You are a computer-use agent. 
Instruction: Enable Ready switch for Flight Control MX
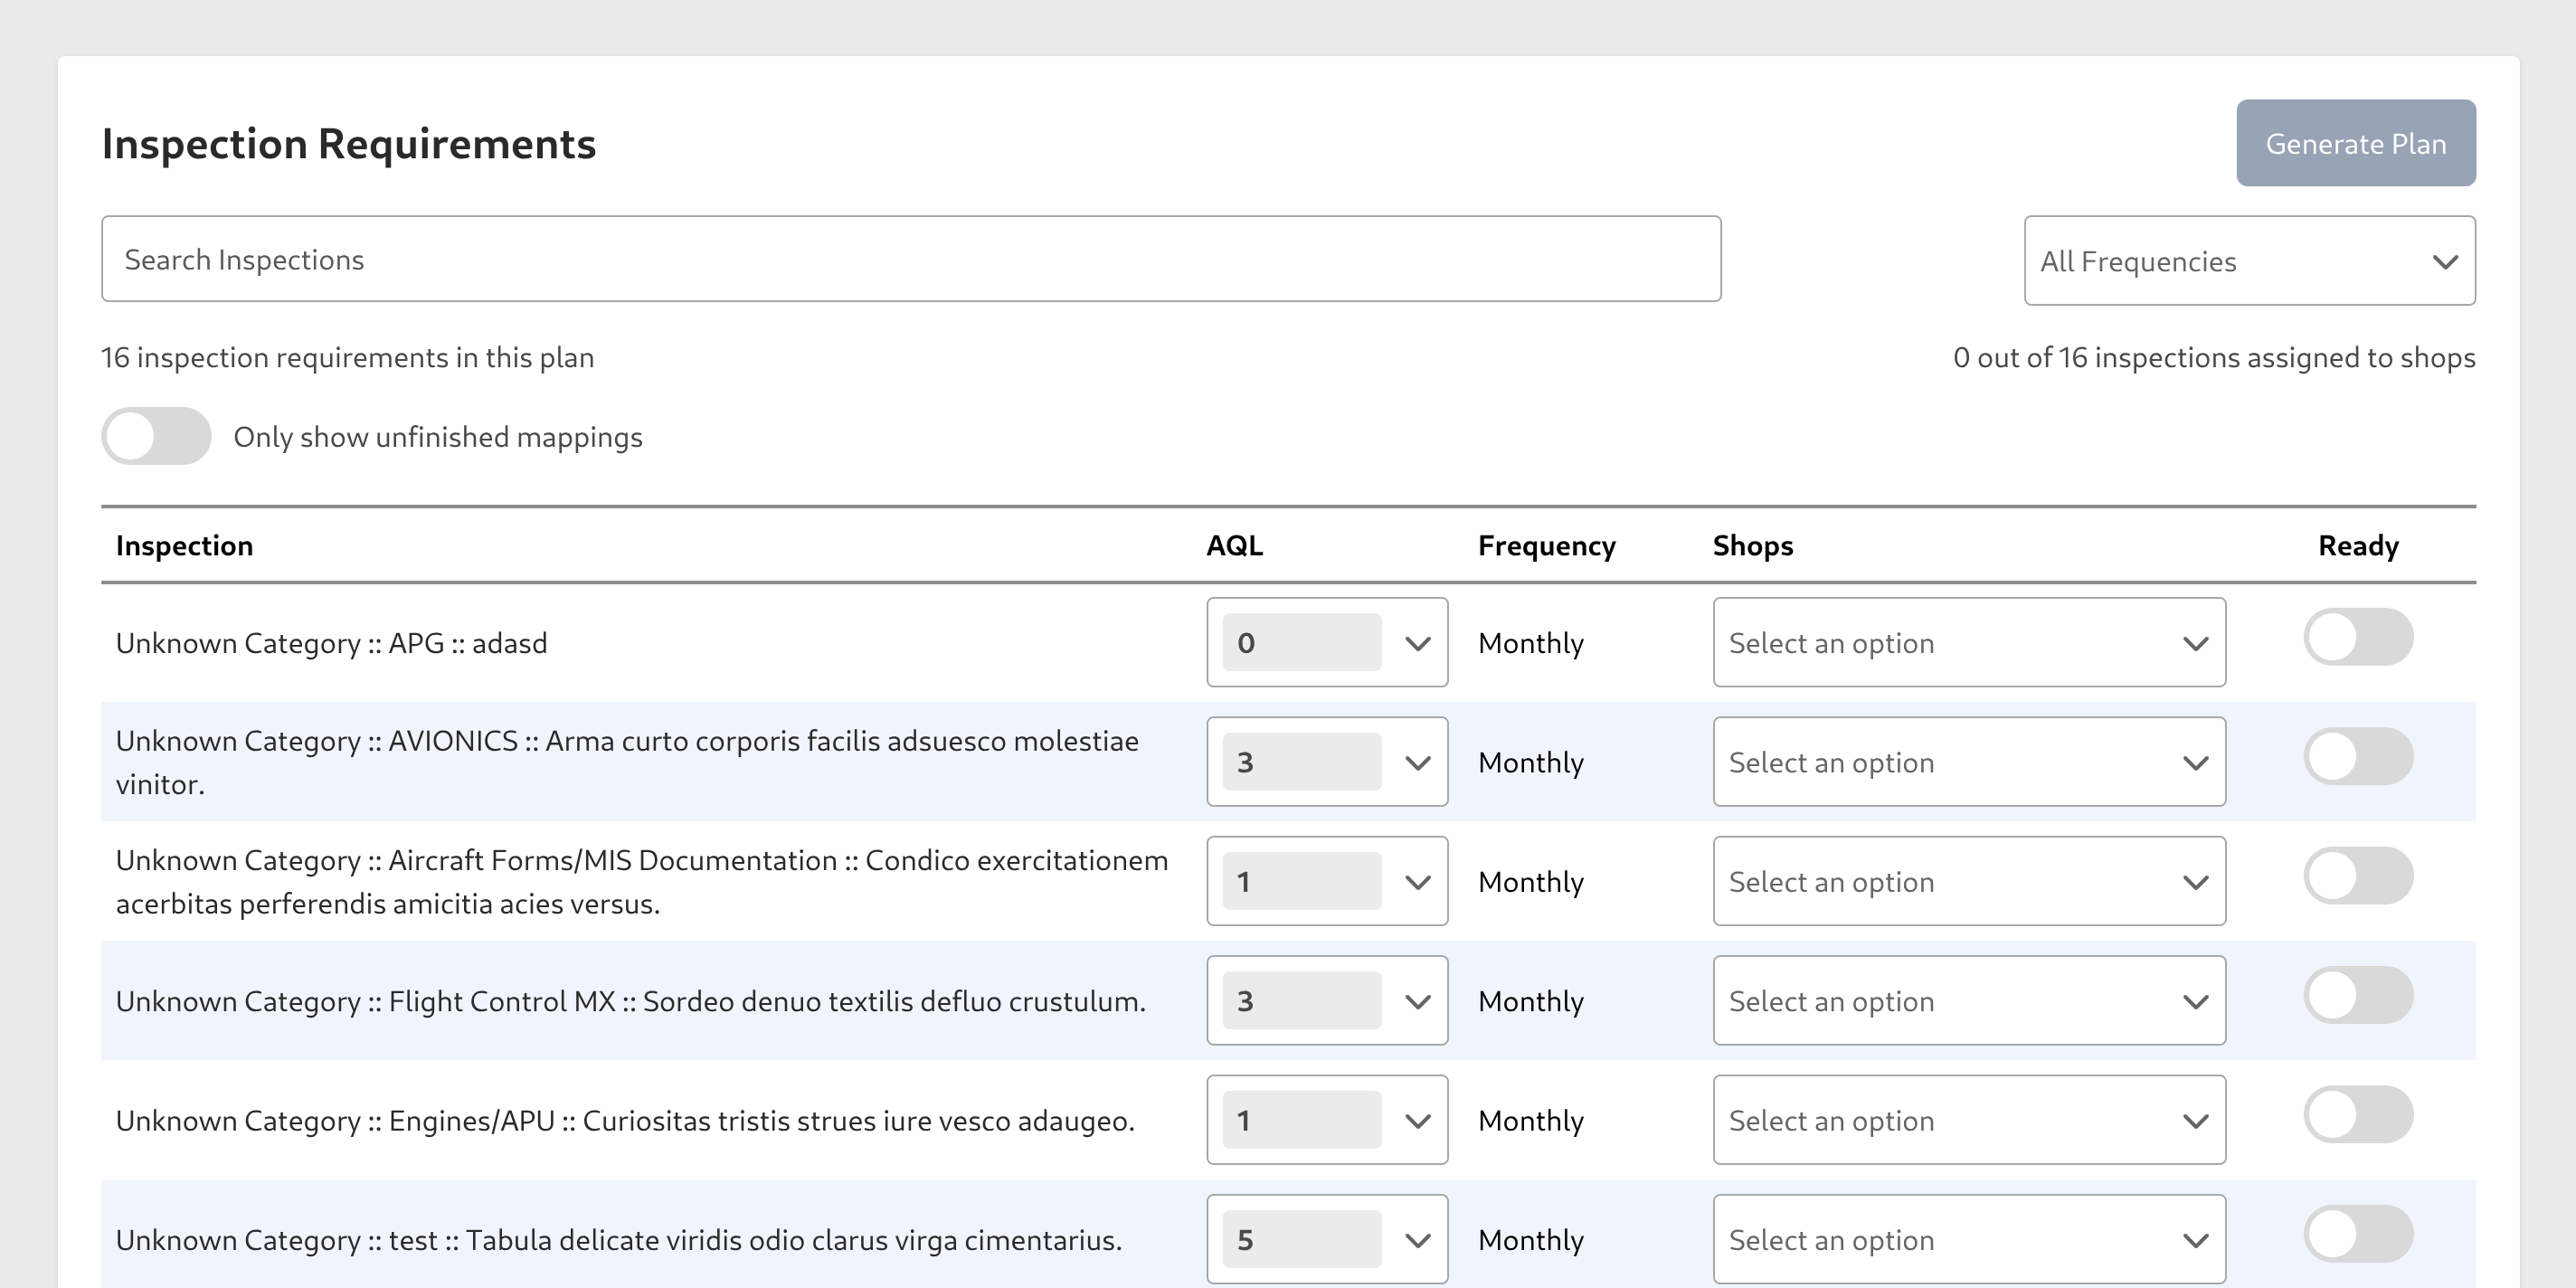pyautogui.click(x=2357, y=995)
